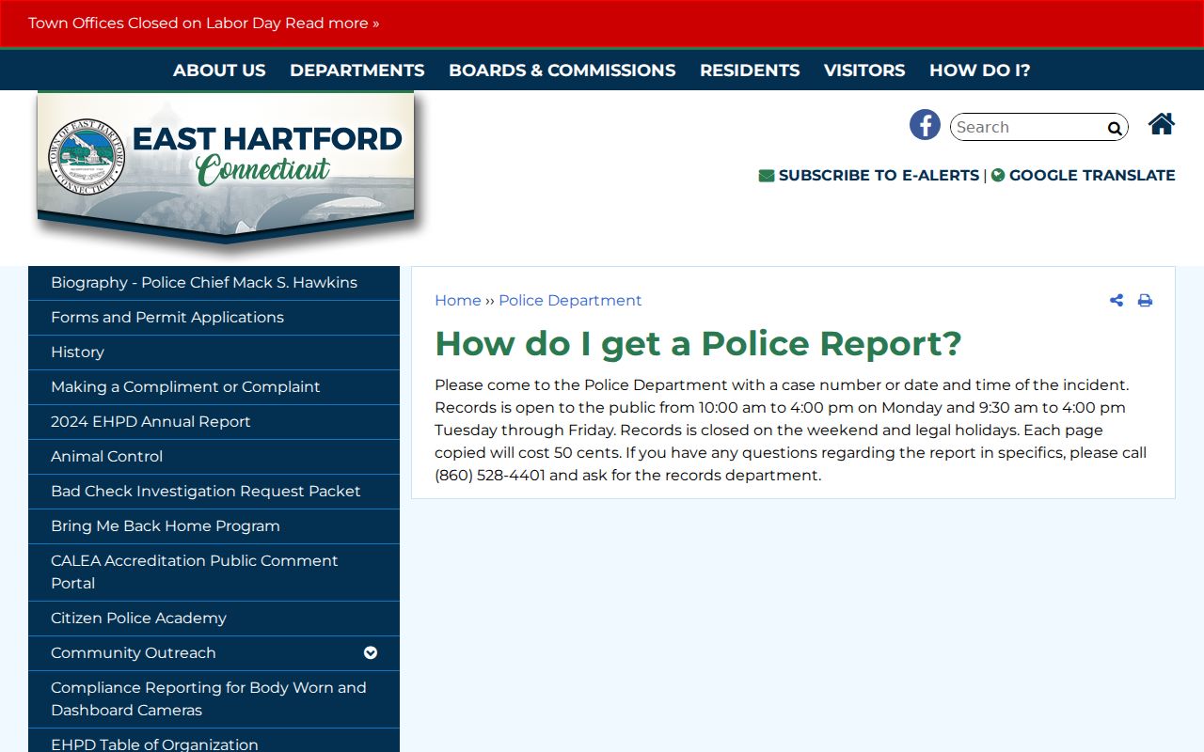Open Bring Me Back Home Program

tap(214, 526)
